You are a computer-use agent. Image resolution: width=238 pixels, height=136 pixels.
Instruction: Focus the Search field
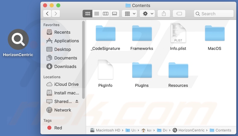[x=214, y=14]
